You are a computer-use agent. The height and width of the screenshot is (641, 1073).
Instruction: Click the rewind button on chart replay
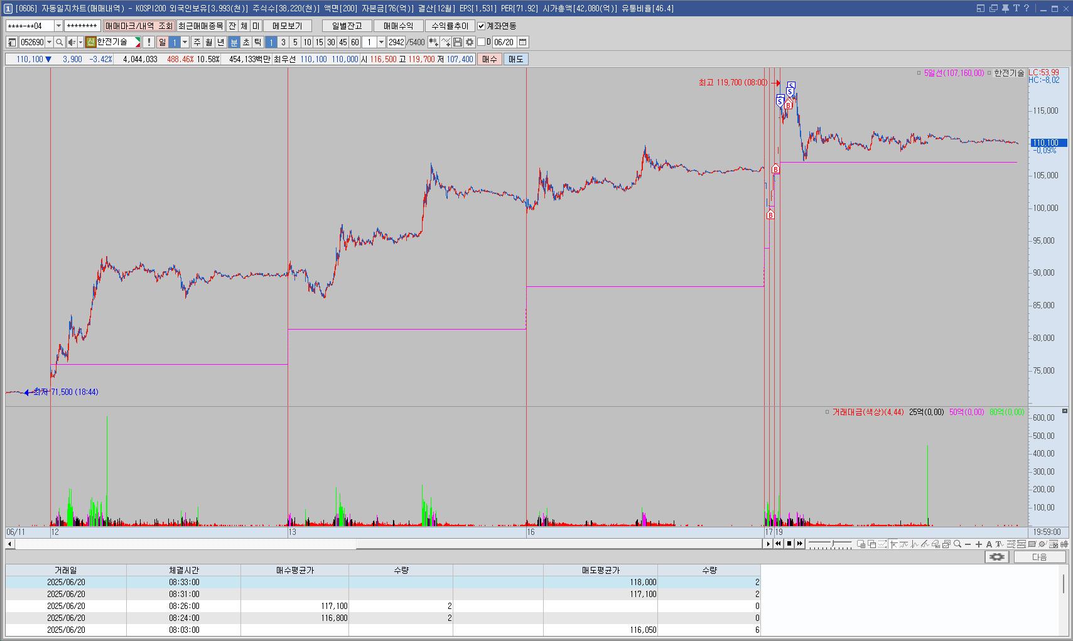pos(779,544)
